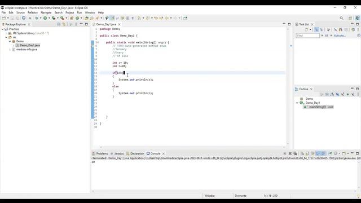Click the Run External Tools icon
Image resolution: width=361 pixels, height=203 pixels.
pos(62,18)
